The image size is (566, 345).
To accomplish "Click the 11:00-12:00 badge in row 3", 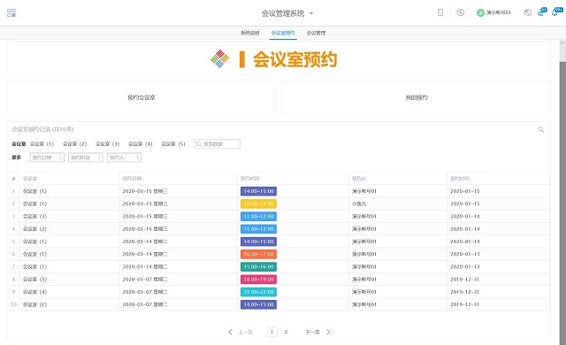I will [x=258, y=217].
